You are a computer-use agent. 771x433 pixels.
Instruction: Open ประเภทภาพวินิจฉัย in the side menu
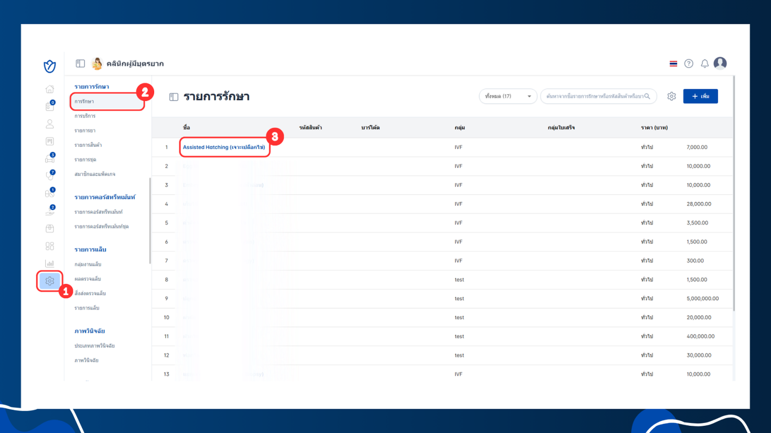(94, 346)
